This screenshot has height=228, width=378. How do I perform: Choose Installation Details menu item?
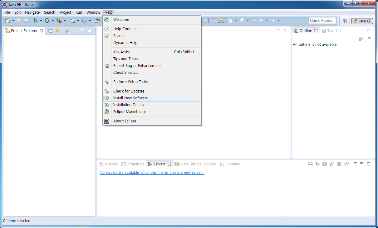pyautogui.click(x=152, y=105)
